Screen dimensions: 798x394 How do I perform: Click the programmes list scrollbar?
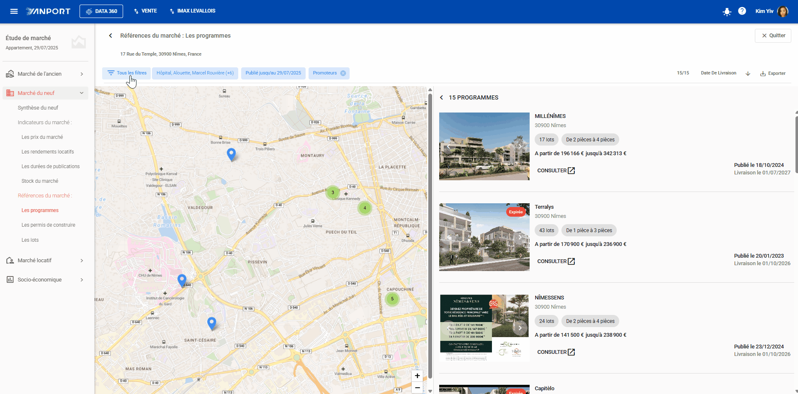point(796,145)
